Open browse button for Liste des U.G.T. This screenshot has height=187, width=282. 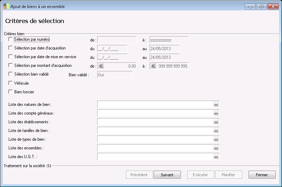point(216,157)
